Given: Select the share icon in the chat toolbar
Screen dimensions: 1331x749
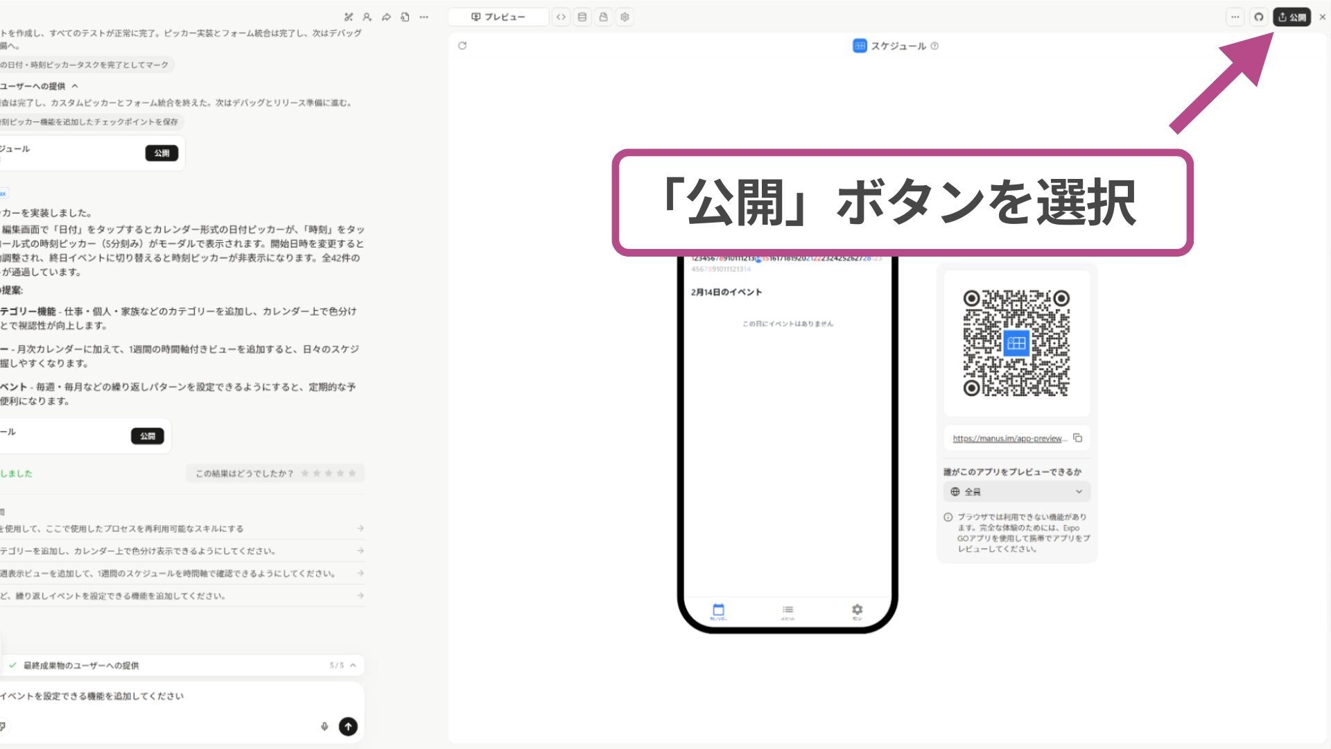Looking at the screenshot, I should pyautogui.click(x=387, y=17).
